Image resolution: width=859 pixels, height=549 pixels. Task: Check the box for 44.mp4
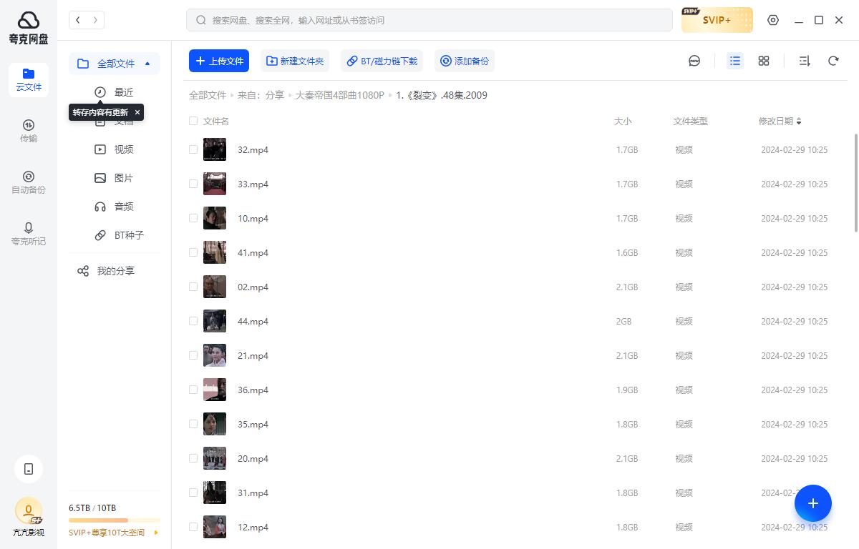point(193,321)
